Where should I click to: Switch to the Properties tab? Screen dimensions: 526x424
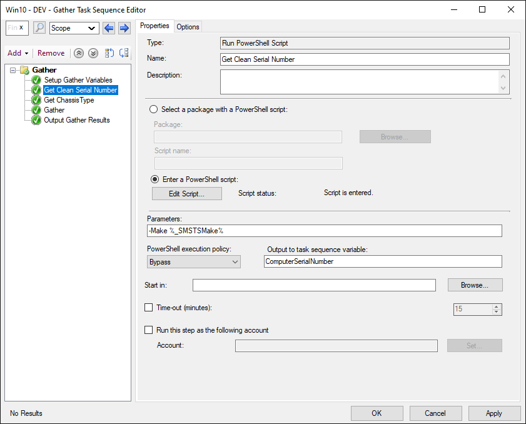tap(154, 26)
